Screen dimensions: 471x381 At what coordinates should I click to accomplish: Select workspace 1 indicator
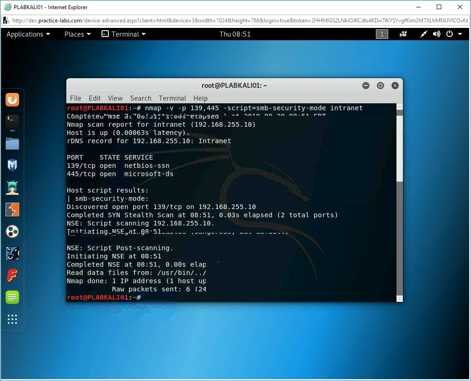click(x=382, y=34)
